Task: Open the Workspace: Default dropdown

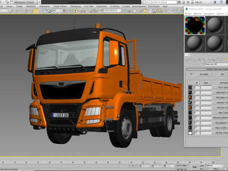Action: coord(26,2)
